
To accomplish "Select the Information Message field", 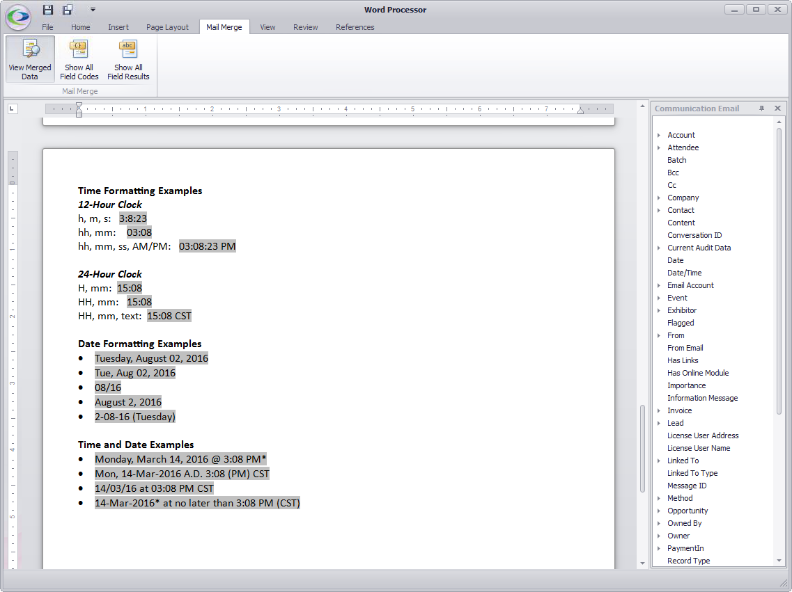I will click(703, 398).
